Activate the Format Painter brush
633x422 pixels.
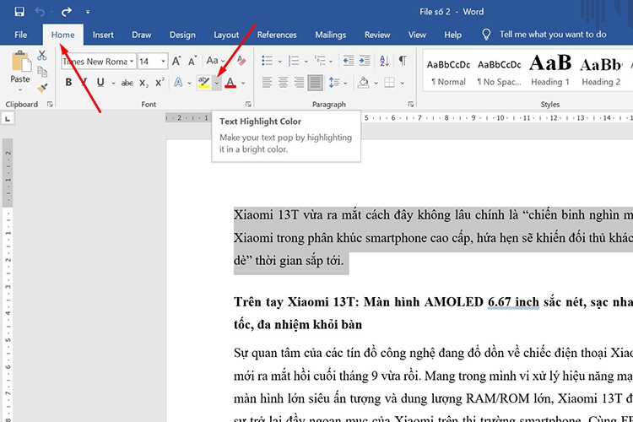coord(42,87)
